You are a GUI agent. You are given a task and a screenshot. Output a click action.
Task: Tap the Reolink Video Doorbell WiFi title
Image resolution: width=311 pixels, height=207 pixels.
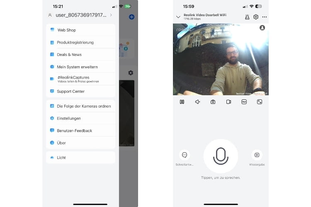tap(205, 15)
